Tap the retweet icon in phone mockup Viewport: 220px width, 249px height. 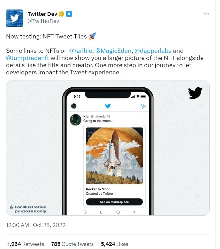[x=102, y=212]
